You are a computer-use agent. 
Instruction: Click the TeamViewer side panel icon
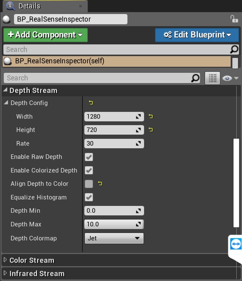pyautogui.click(x=236, y=245)
